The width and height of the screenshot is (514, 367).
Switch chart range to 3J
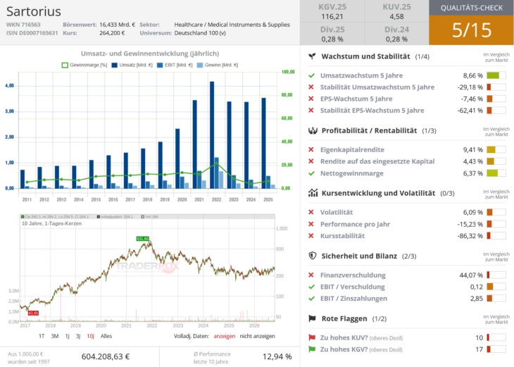(78, 336)
